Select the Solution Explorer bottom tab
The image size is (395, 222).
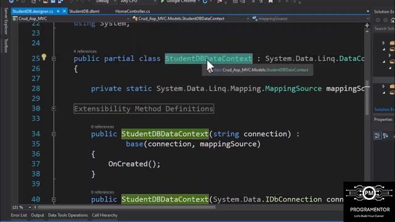[384, 110]
